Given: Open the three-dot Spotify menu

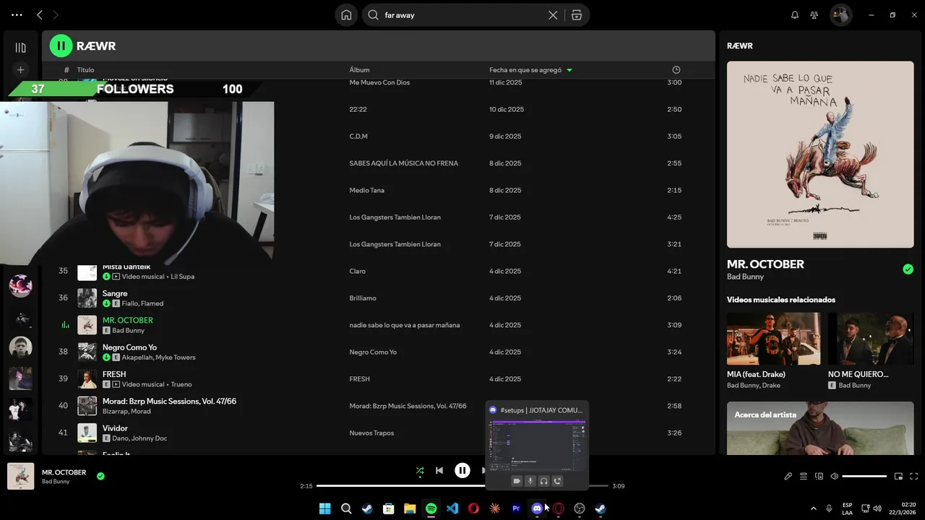Looking at the screenshot, I should (17, 15).
